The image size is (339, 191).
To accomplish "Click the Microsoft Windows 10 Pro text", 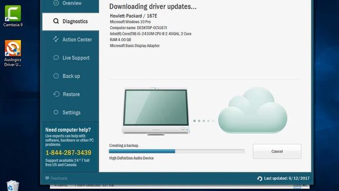I will [x=130, y=22].
